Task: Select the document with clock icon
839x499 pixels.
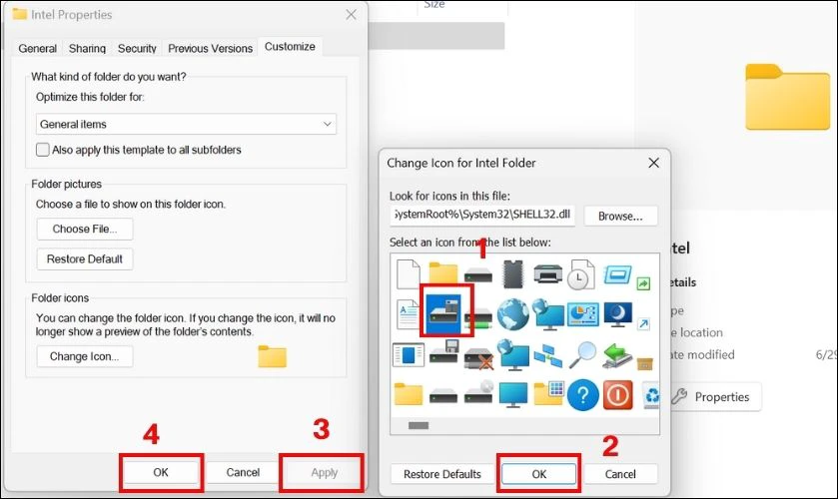Action: click(x=581, y=274)
